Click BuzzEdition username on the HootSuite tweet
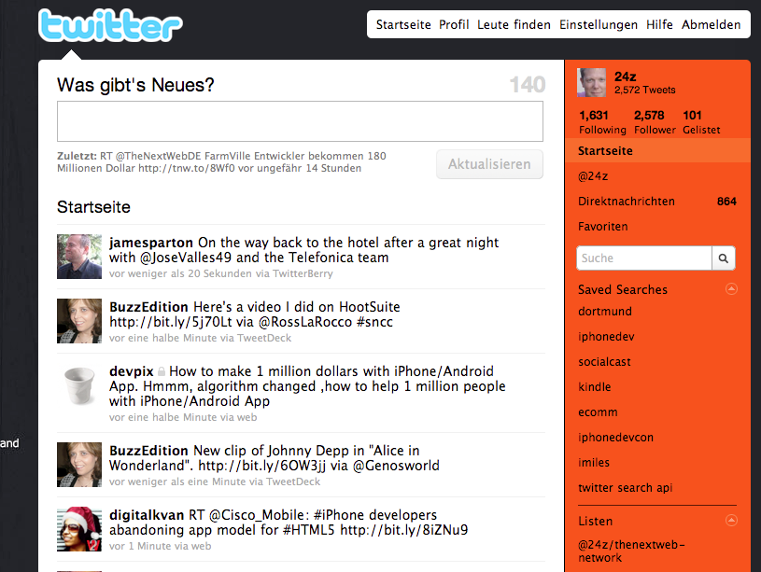Viewport: 761px width, 572px height. (148, 307)
